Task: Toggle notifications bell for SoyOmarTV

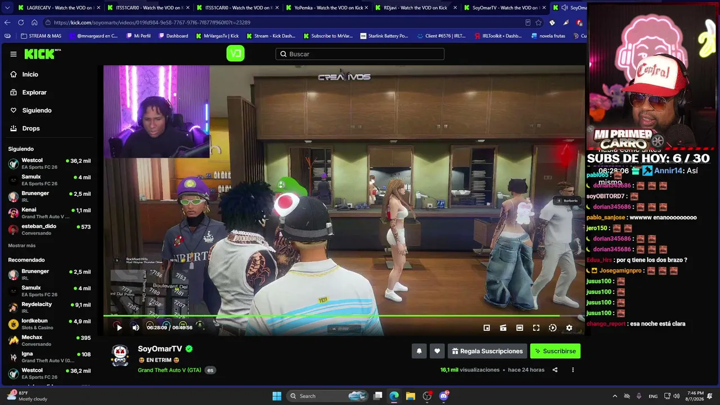Action: [x=419, y=351]
